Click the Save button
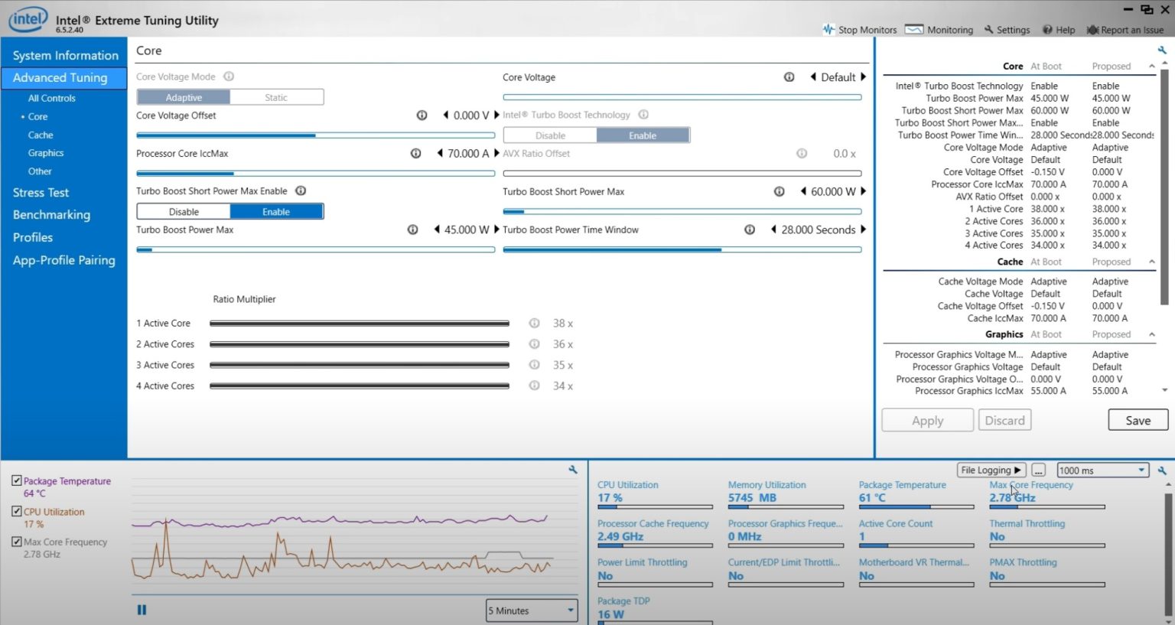 (x=1138, y=419)
